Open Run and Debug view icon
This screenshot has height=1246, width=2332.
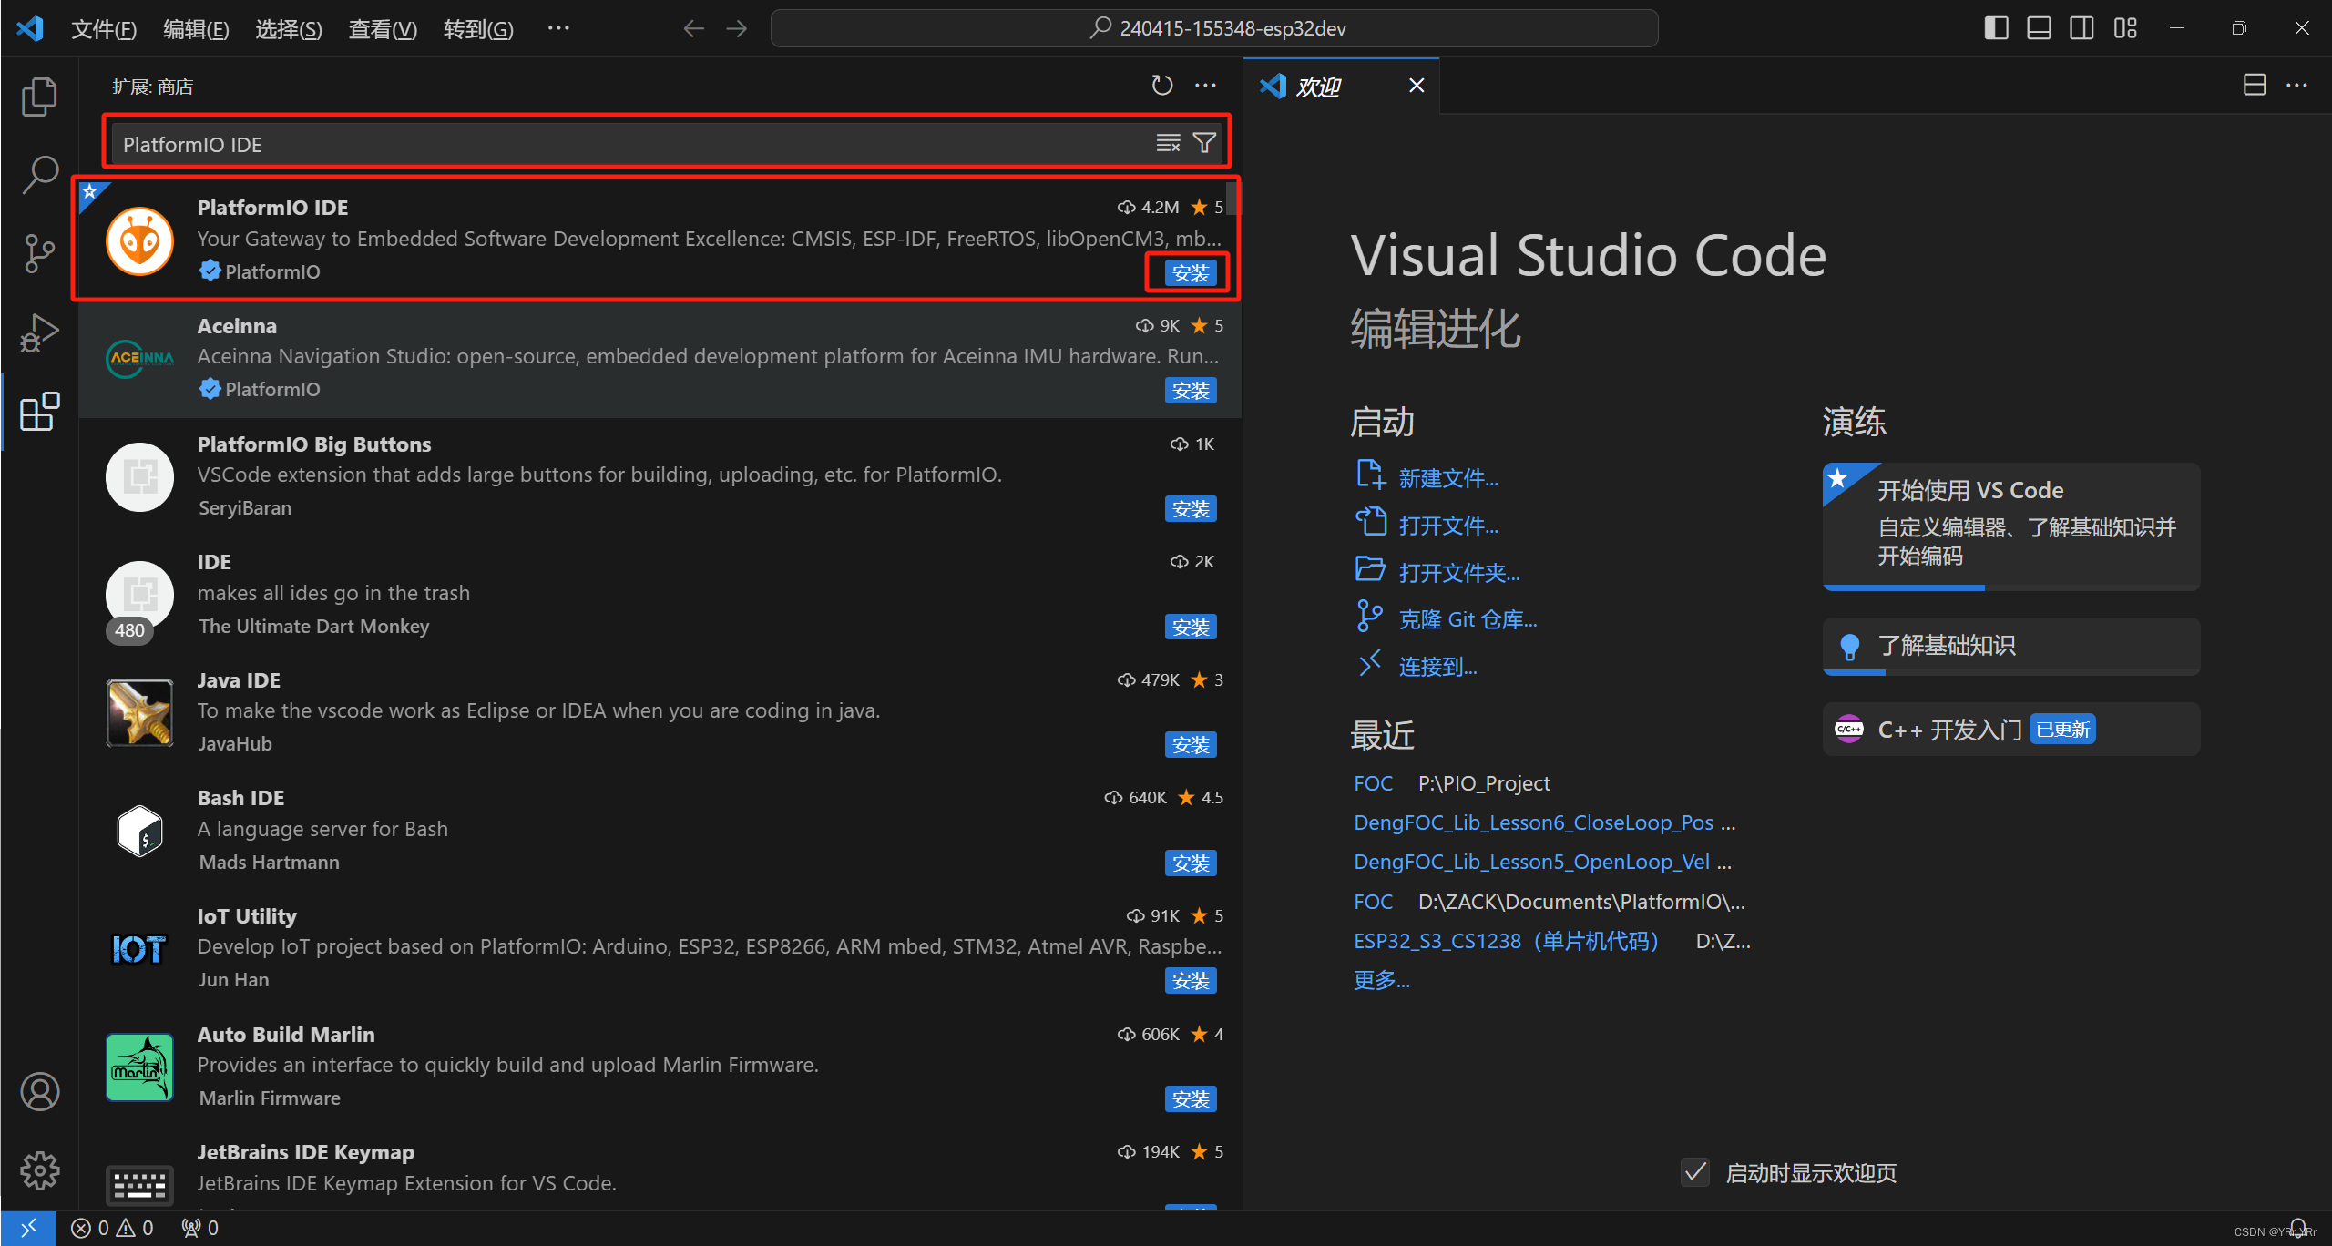click(39, 332)
